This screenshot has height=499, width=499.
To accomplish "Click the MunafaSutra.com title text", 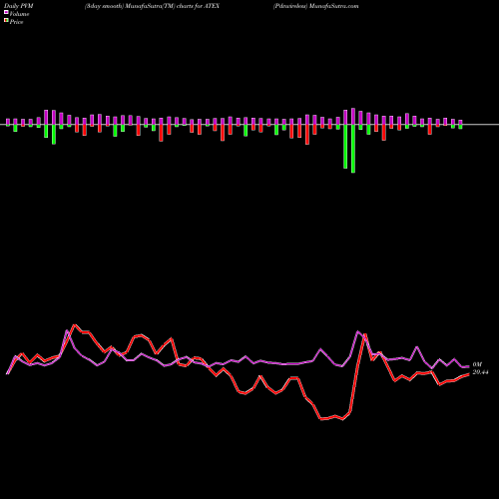I will pyautogui.click(x=333, y=6).
